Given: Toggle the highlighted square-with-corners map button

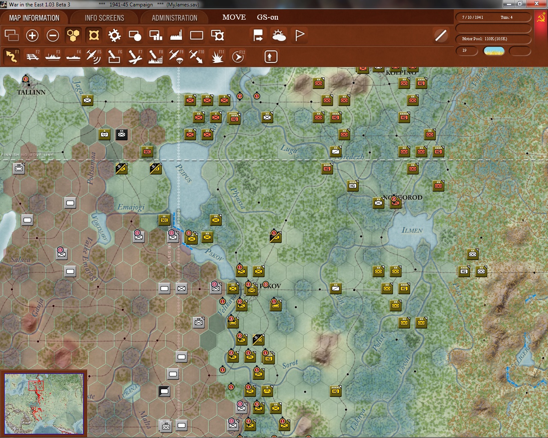Looking at the screenshot, I should click(94, 35).
